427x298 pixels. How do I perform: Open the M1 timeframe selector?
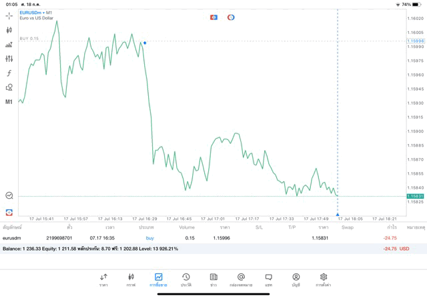(9, 102)
